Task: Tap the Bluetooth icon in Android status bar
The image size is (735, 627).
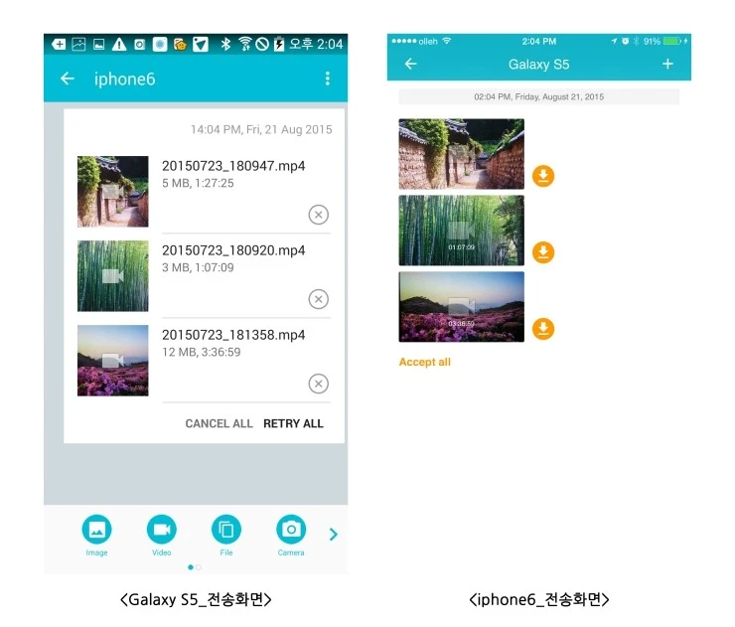Action: point(225,44)
